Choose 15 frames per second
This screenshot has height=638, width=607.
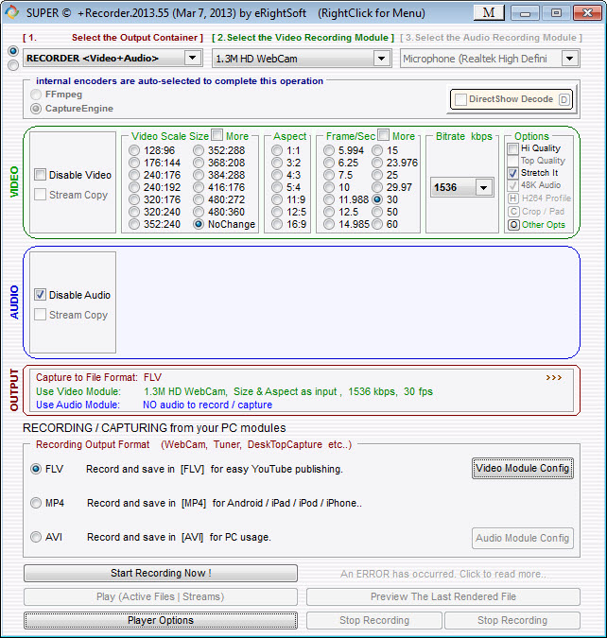coord(377,150)
